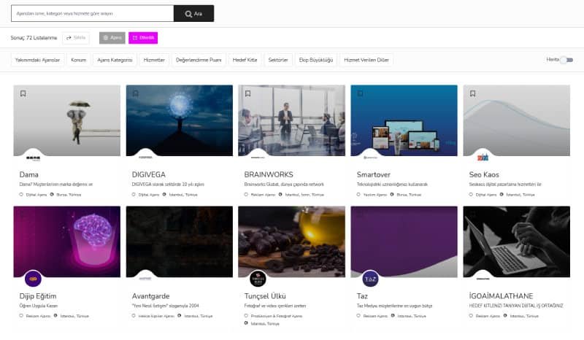Switch to the magenta Etkinlik tab
This screenshot has width=584, height=340.
[143, 38]
